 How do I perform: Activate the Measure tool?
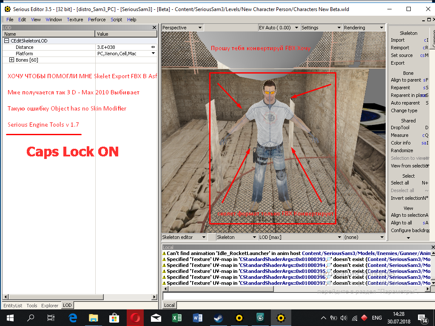(399, 135)
